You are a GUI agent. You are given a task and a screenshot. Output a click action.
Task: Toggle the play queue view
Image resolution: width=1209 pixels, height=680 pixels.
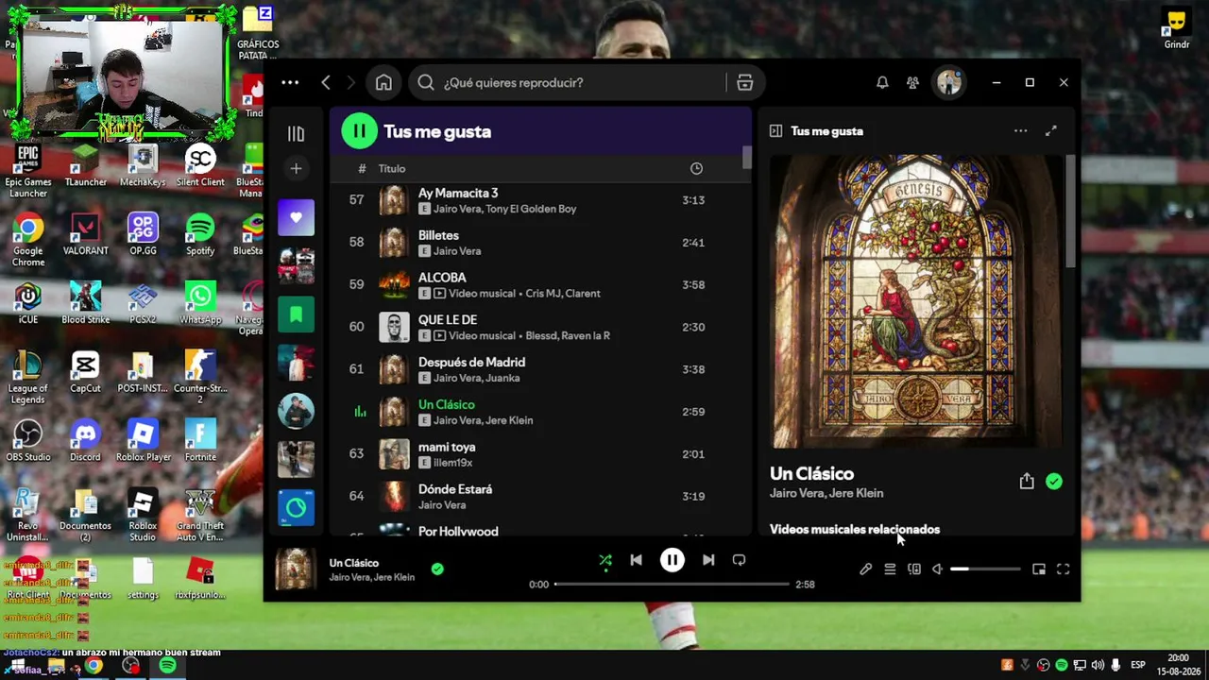pos(890,569)
